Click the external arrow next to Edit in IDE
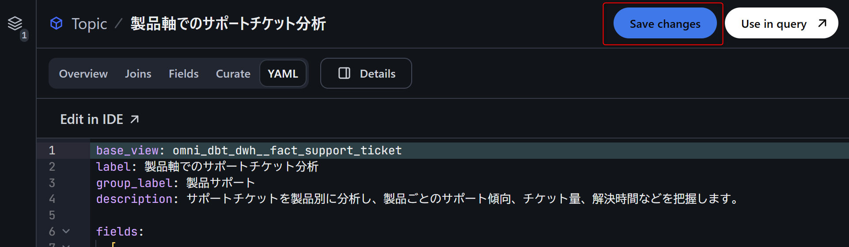The width and height of the screenshot is (849, 247). (135, 119)
